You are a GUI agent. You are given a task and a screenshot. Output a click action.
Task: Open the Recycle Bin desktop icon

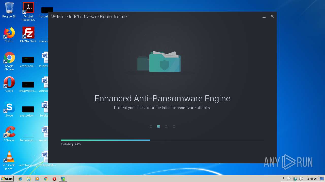[9, 10]
